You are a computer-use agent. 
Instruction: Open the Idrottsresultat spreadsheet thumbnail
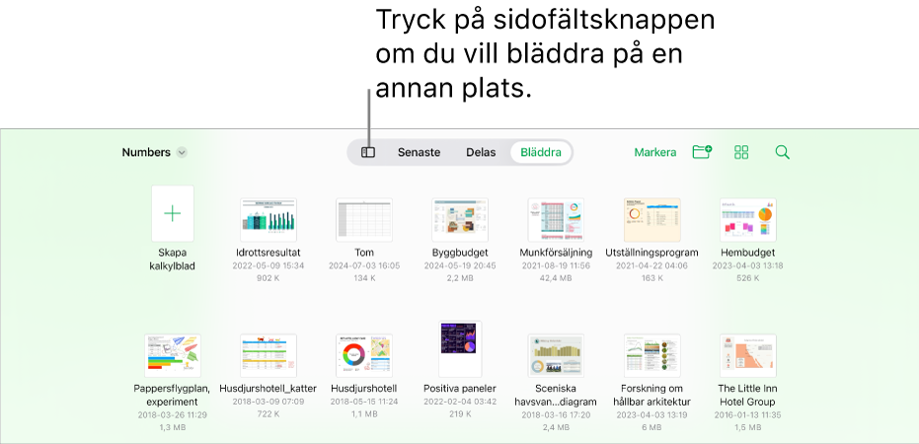[268, 220]
